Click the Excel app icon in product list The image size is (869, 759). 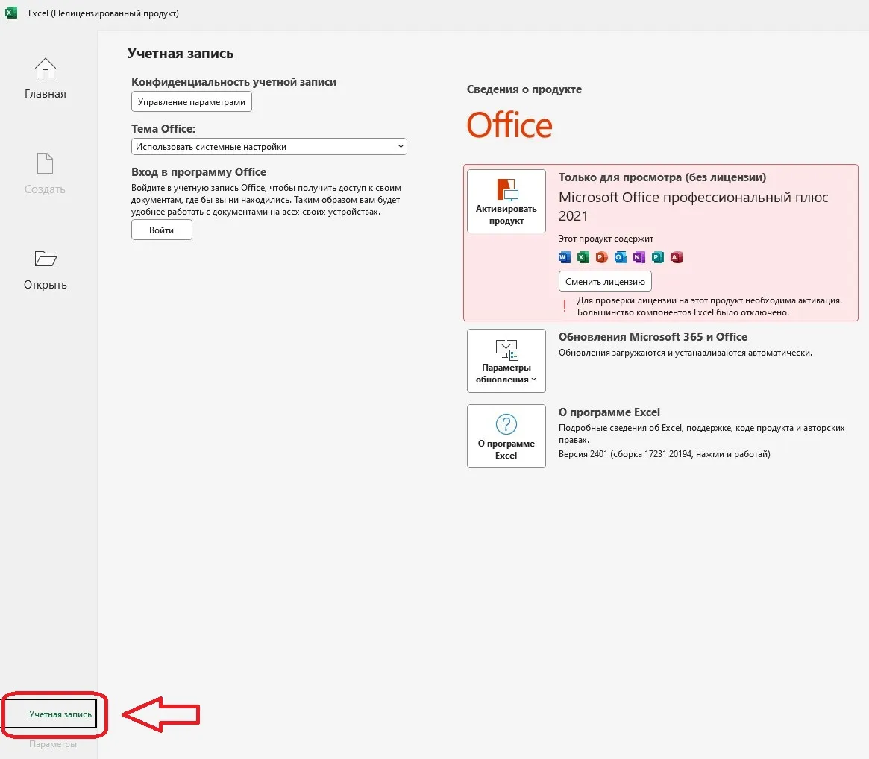coord(583,257)
